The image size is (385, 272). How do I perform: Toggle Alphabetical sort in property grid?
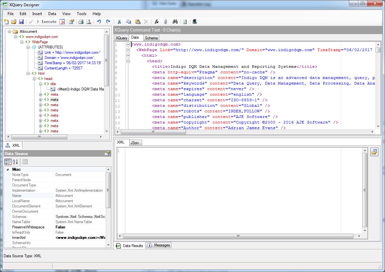click(15, 162)
